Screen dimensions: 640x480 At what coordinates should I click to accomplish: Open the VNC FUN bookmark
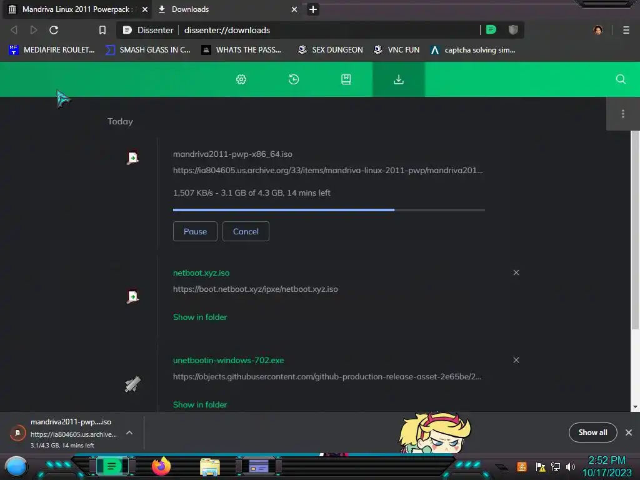tap(397, 50)
